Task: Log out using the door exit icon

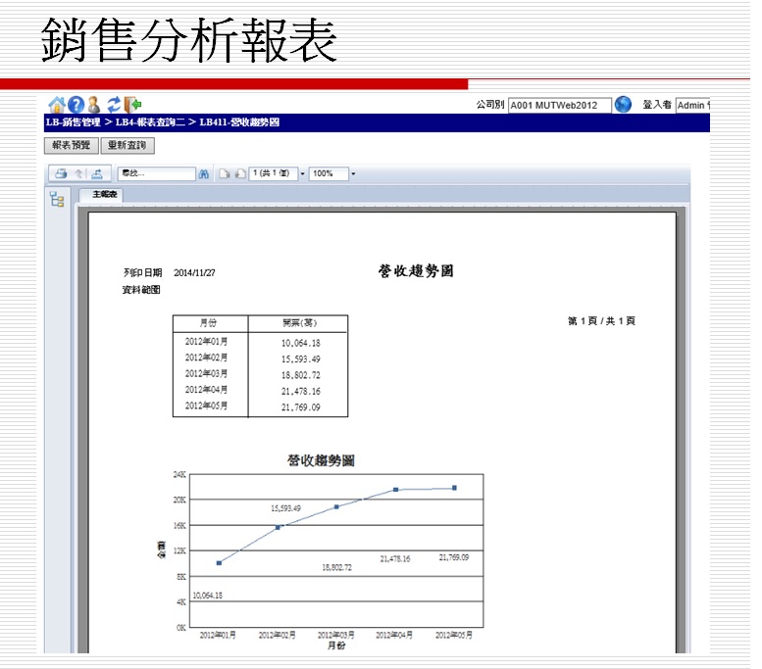Action: (132, 105)
